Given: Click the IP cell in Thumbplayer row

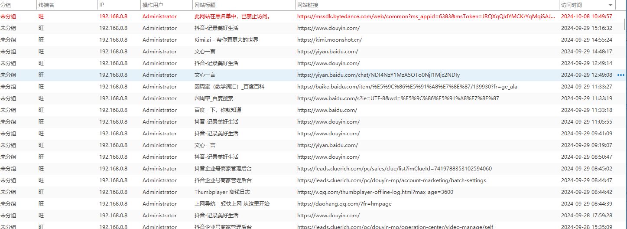Looking at the screenshot, I should pyautogui.click(x=114, y=192).
